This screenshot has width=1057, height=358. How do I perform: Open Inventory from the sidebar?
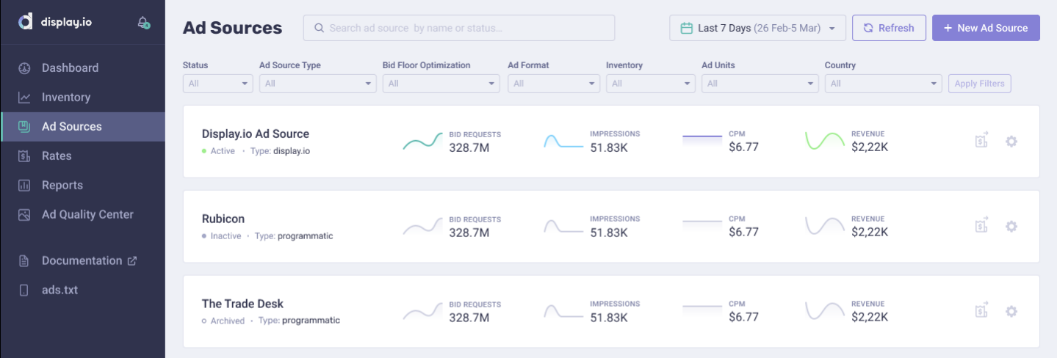pos(66,98)
